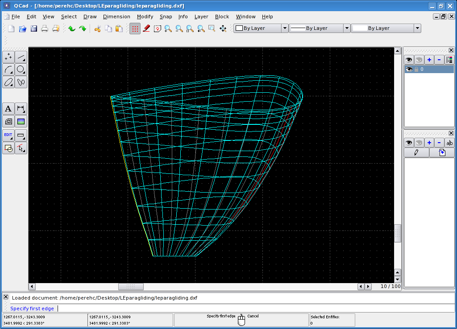Open the Snap menu
457x329 pixels.
pos(166,16)
